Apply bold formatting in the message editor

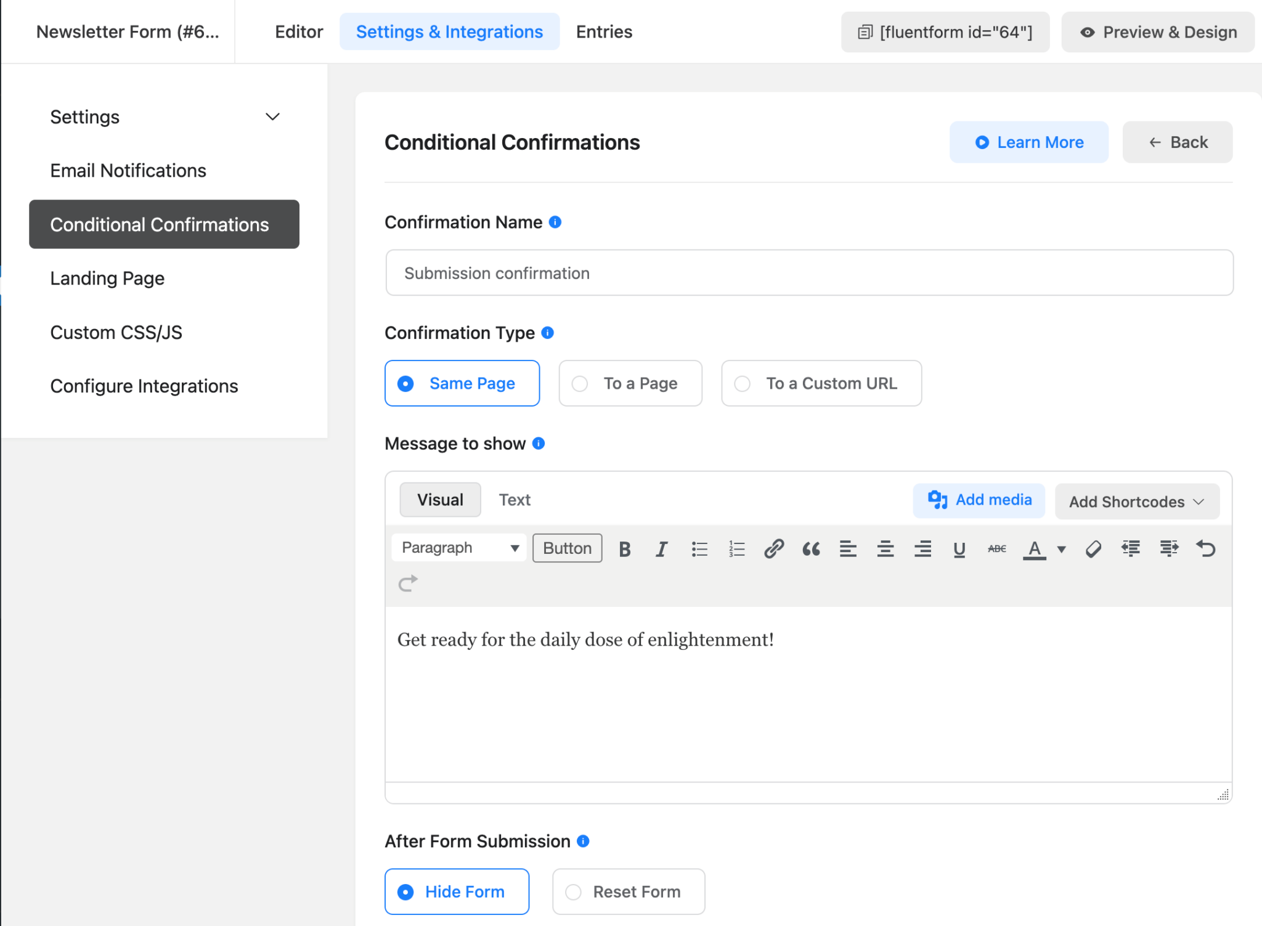[625, 548]
